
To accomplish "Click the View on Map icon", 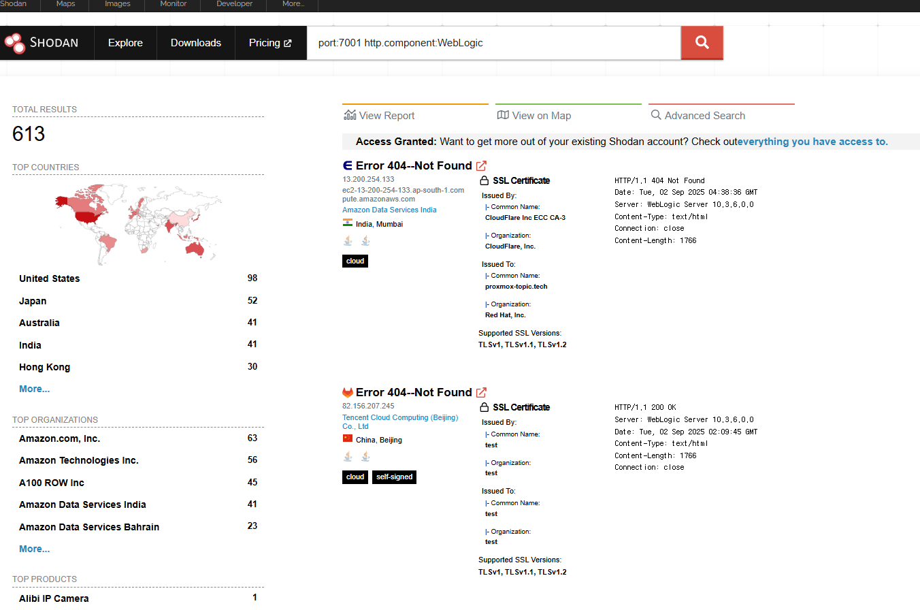I will click(503, 115).
